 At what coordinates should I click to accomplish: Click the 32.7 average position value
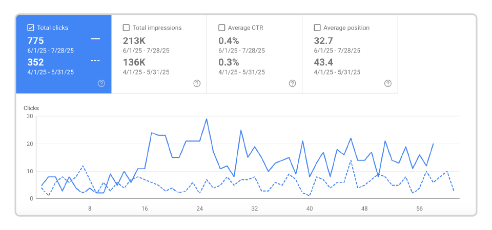(324, 40)
